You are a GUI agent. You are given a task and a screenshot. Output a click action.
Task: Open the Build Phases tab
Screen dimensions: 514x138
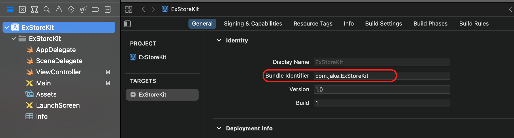pyautogui.click(x=430, y=24)
